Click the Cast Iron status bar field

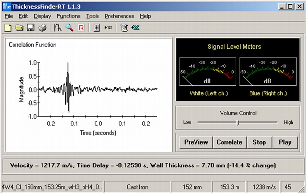click(135, 186)
